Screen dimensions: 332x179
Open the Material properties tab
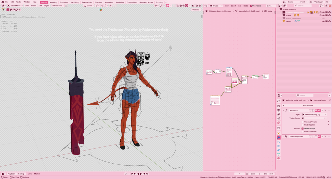click(x=278, y=158)
